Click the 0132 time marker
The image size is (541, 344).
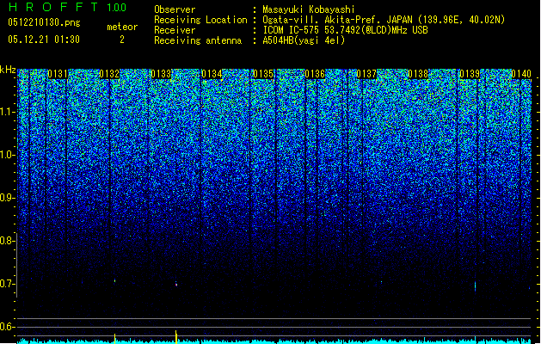pos(109,74)
